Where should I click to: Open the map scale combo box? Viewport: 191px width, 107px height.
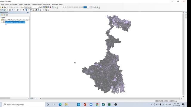[x=32, y=7]
